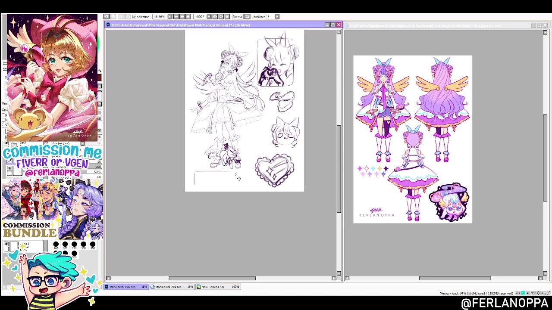The height and width of the screenshot is (310, 552).
Task: Select the 350 brush size preset
Action: click(x=93, y=246)
